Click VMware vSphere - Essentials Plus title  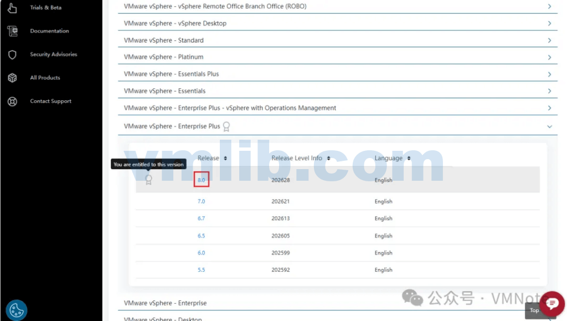point(172,74)
